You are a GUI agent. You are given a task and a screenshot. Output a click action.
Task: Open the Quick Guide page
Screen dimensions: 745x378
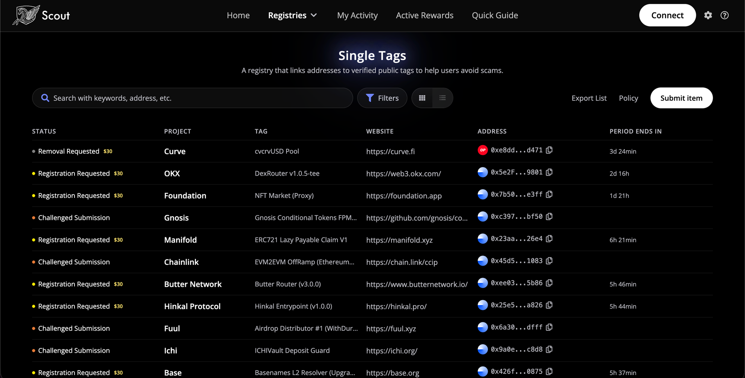[495, 15]
